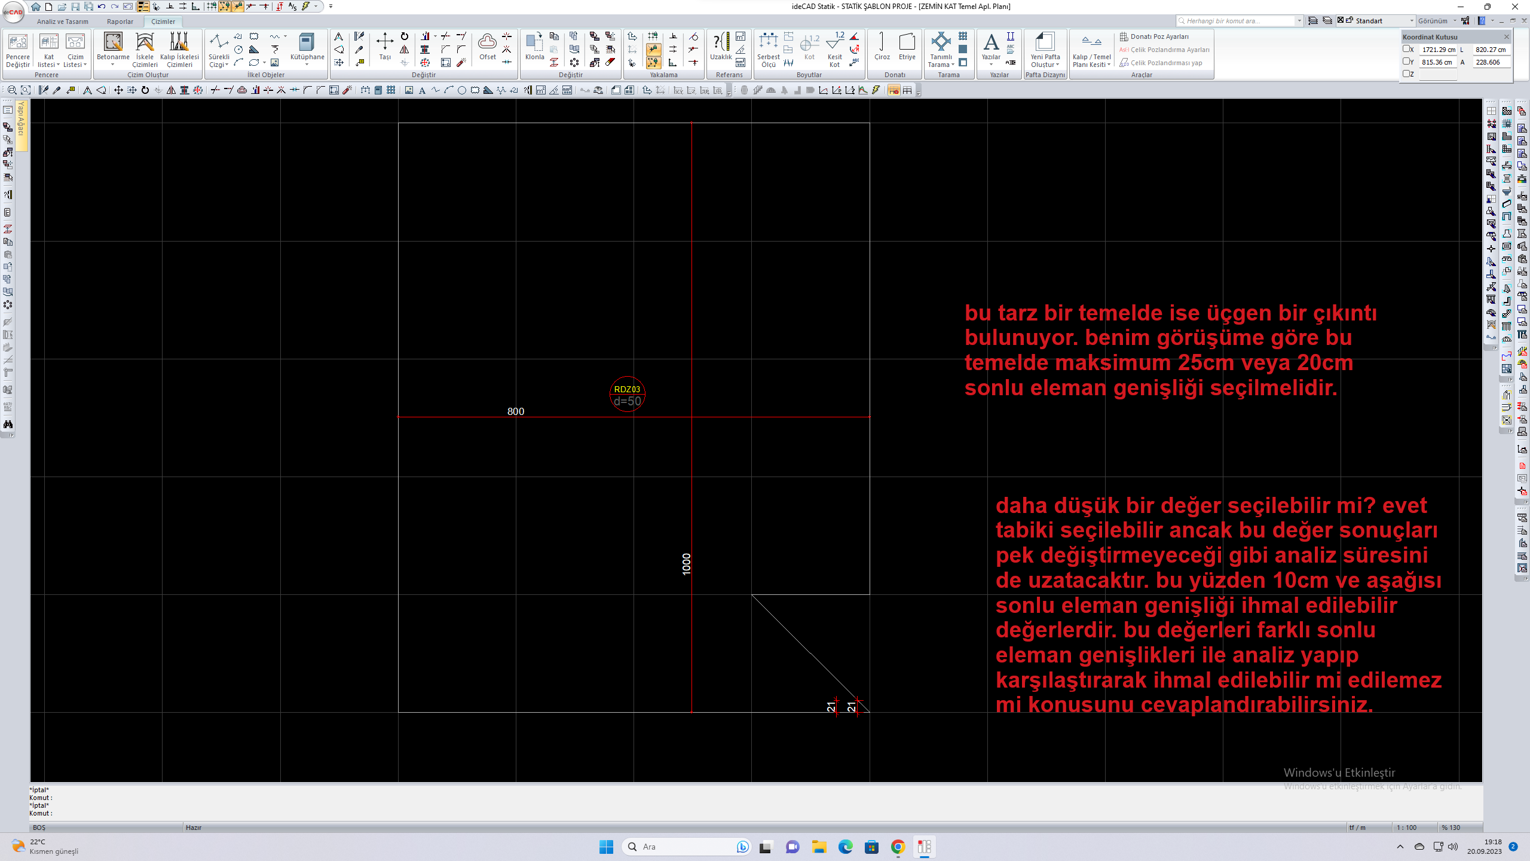The width and height of the screenshot is (1530, 861).
Task: Click the Betonarme drawing button
Action: click(113, 50)
